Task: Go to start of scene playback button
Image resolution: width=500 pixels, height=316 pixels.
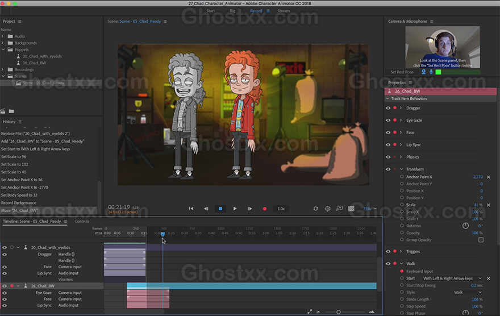Action: click(x=191, y=209)
